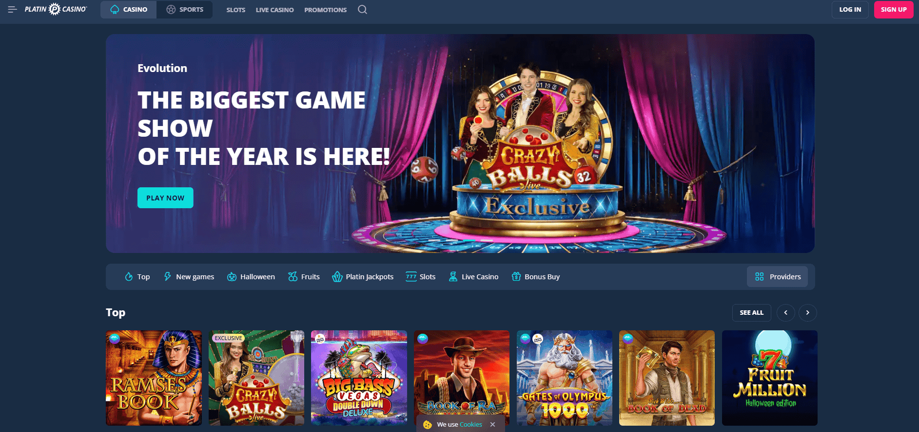Switch to the Casino tab
Viewport: 919px width, 432px height.
(129, 10)
